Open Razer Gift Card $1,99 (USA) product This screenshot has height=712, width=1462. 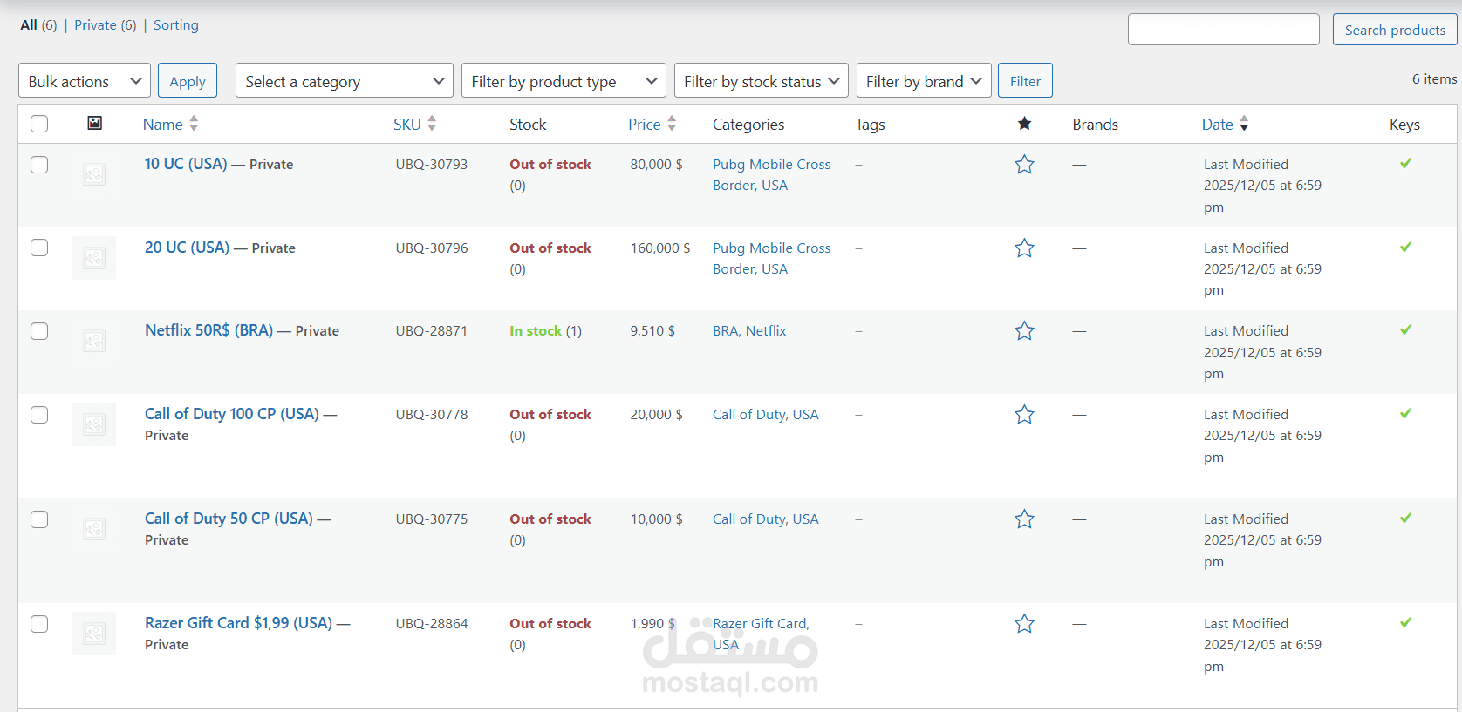(x=238, y=623)
